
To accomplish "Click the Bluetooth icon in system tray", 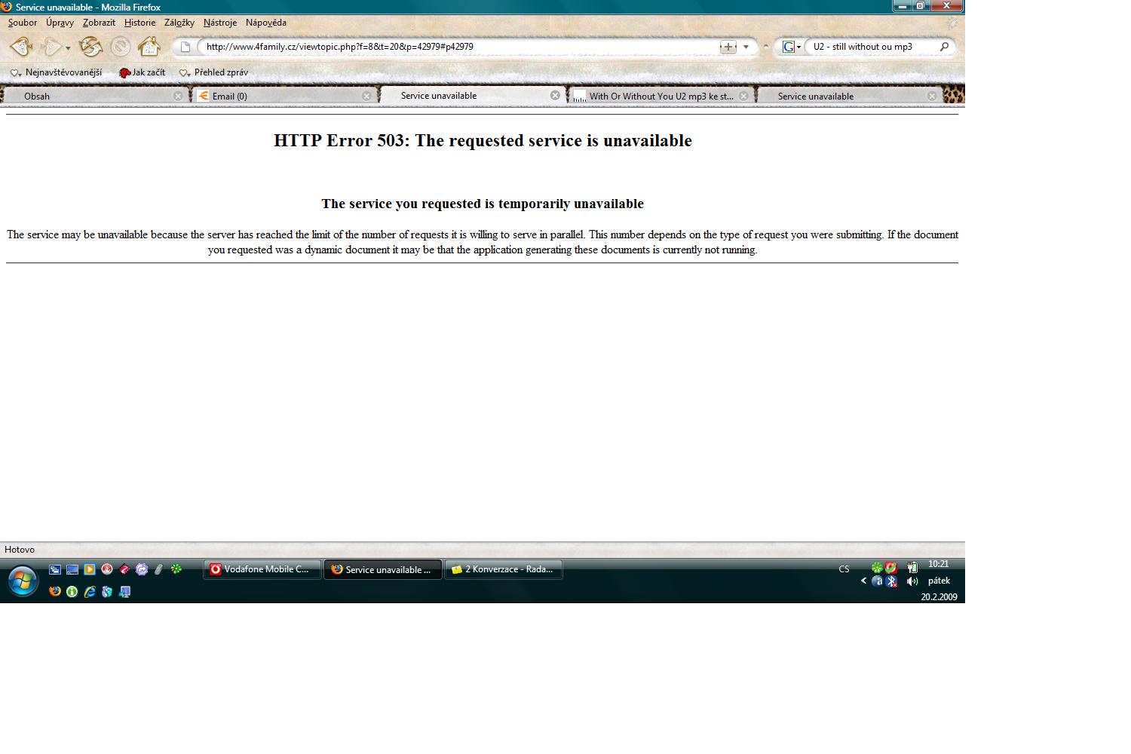I will coord(892,581).
